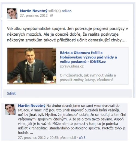Click the article description 'O možnostech, jak svrhnout'
136x145 pixels.
pos(88,78)
